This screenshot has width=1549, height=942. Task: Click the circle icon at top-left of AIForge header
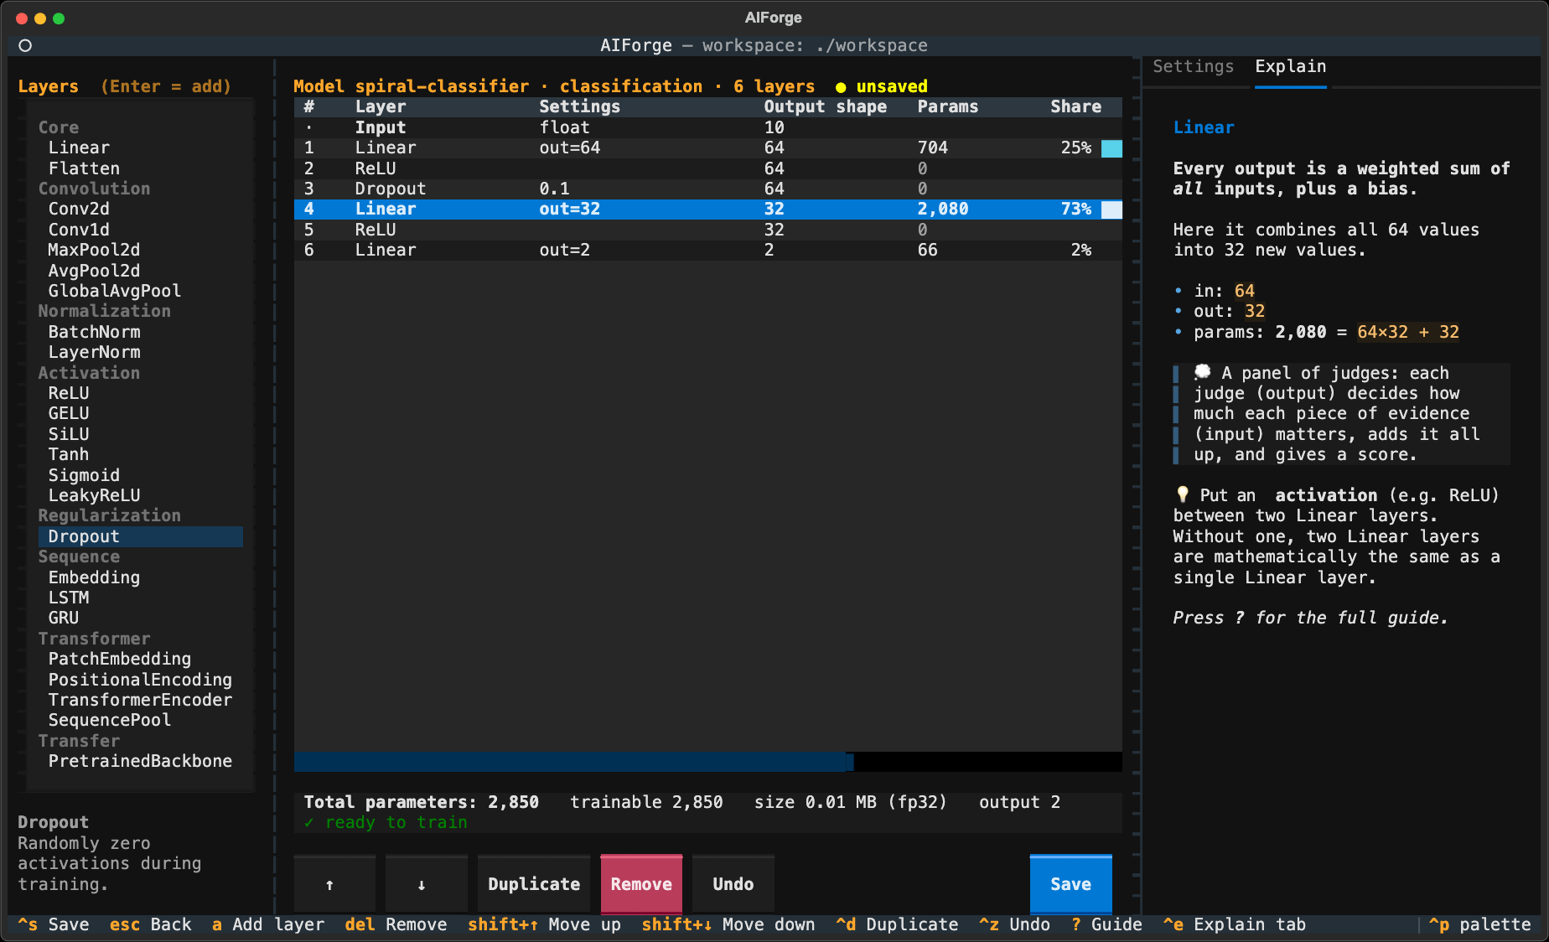pyautogui.click(x=25, y=45)
